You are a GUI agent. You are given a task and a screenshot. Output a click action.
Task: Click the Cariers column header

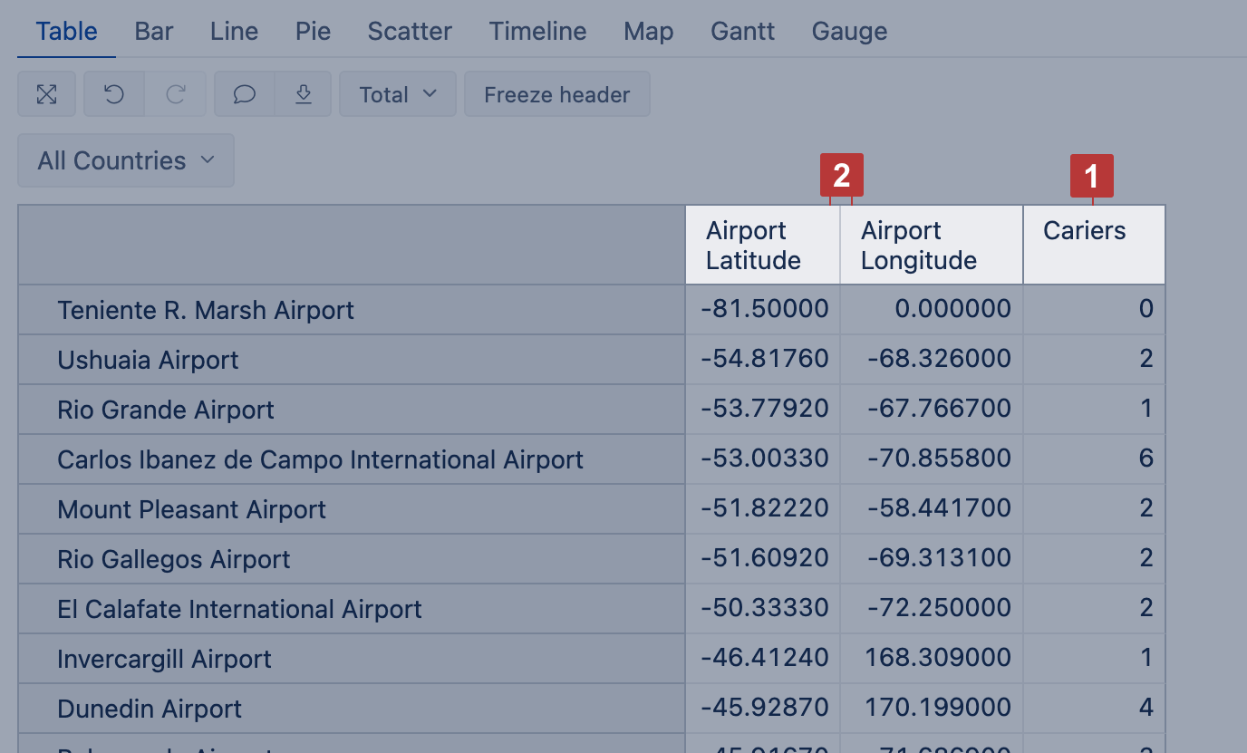coord(1085,231)
